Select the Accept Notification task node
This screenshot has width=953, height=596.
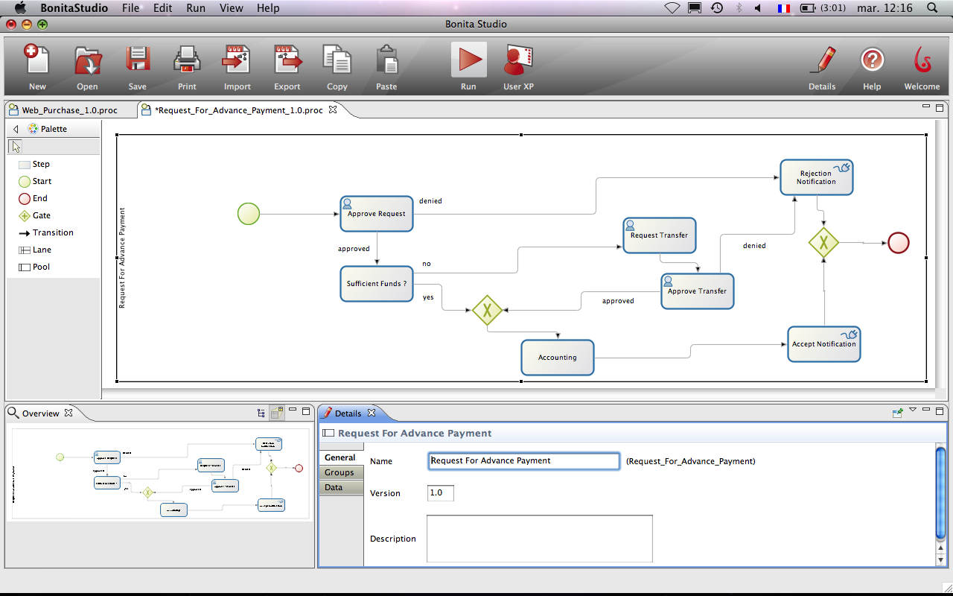(824, 344)
